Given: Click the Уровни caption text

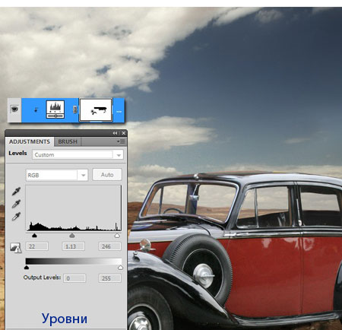Looking at the screenshot, I should point(65,319).
